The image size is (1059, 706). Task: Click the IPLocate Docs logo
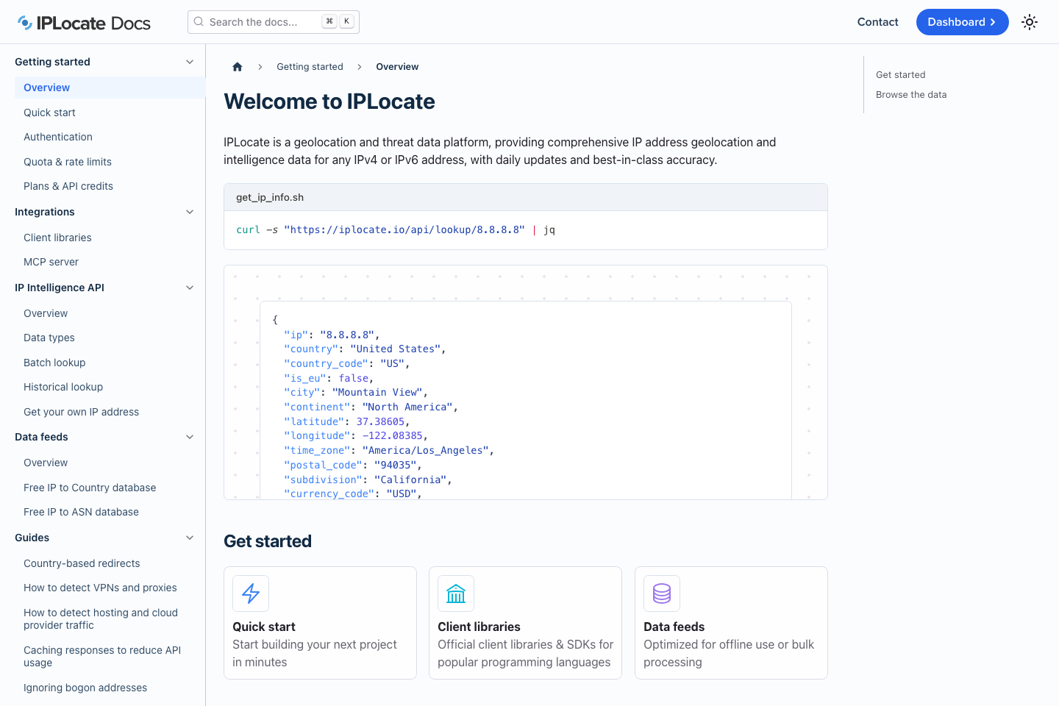pyautogui.click(x=83, y=22)
